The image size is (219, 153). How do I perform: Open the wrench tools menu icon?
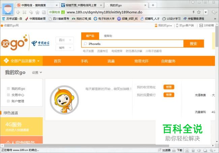[x=214, y=12]
